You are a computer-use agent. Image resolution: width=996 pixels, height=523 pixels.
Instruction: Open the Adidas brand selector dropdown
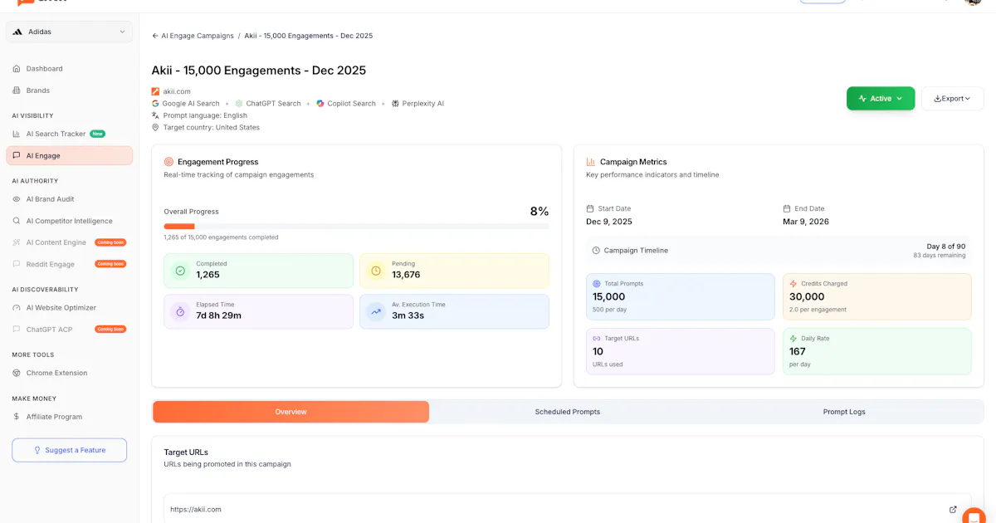69,32
